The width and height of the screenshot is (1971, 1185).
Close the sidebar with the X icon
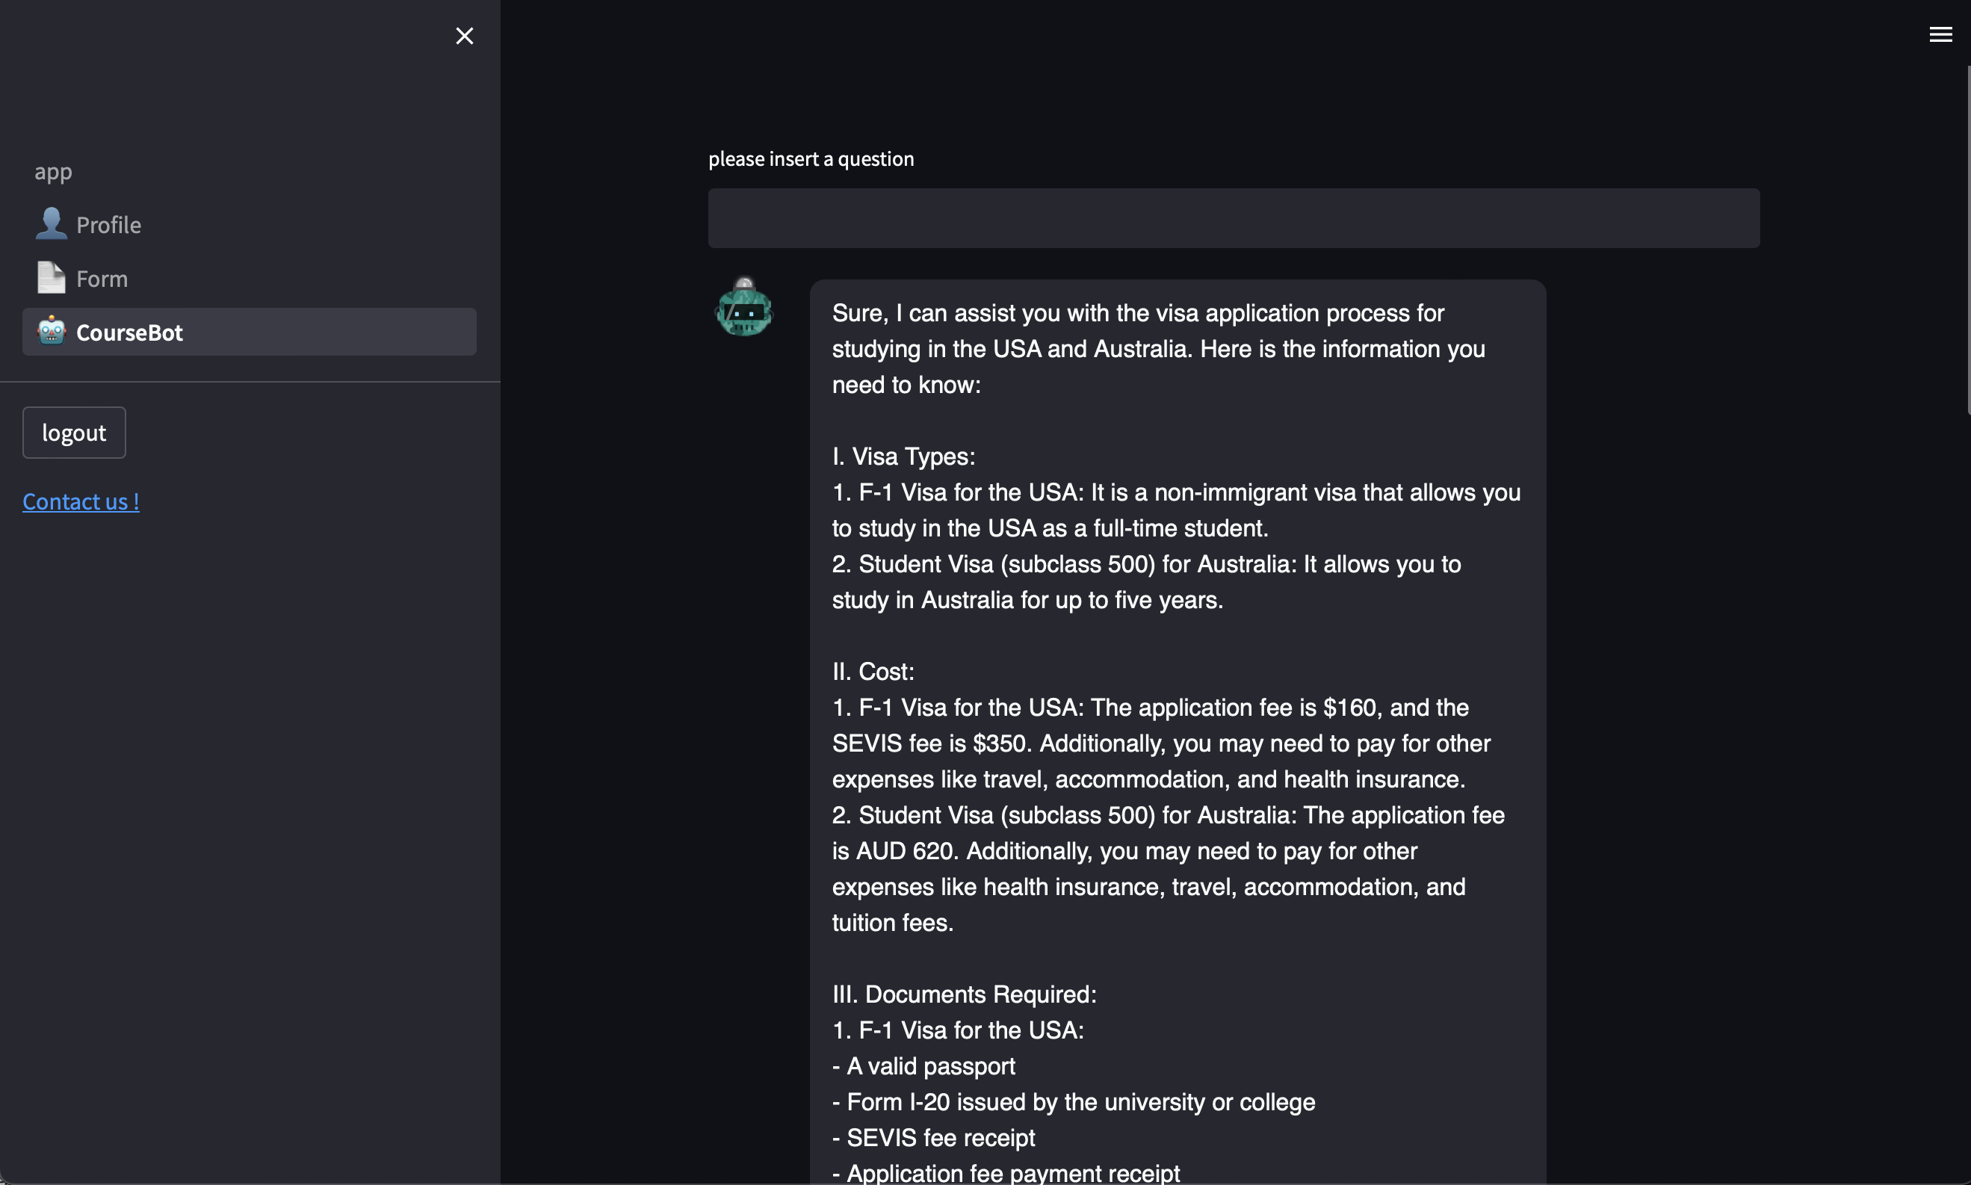click(x=465, y=36)
